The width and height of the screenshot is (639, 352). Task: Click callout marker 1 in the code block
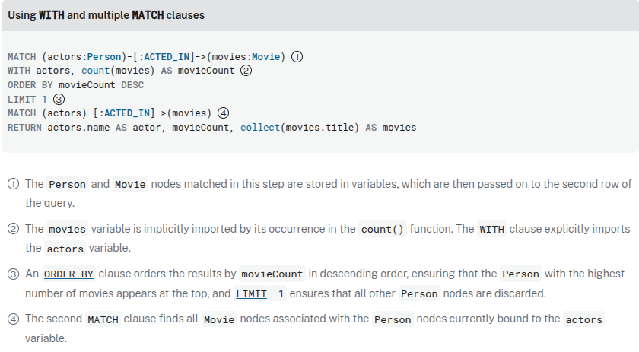click(297, 57)
